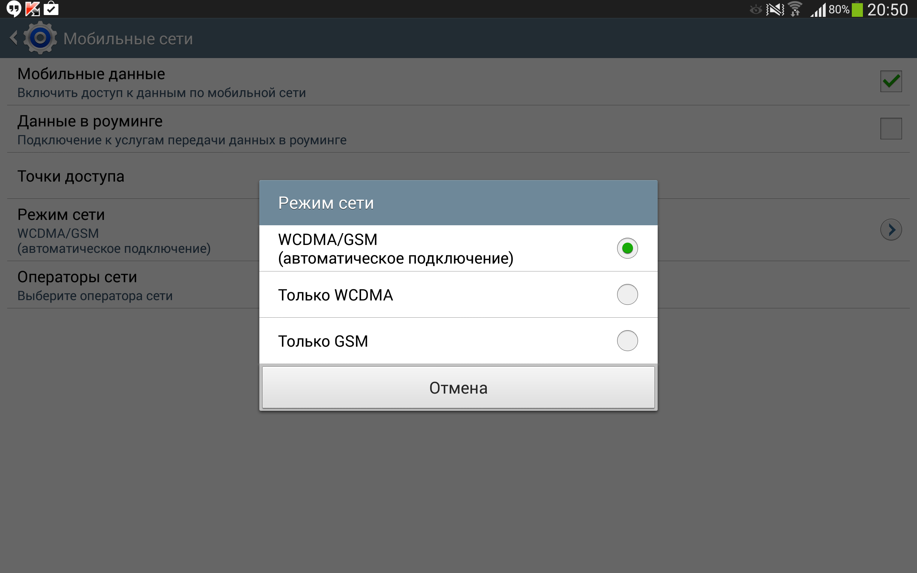Viewport: 917px width, 573px height.
Task: Select the "Только GSM" radio option
Action: click(x=627, y=341)
